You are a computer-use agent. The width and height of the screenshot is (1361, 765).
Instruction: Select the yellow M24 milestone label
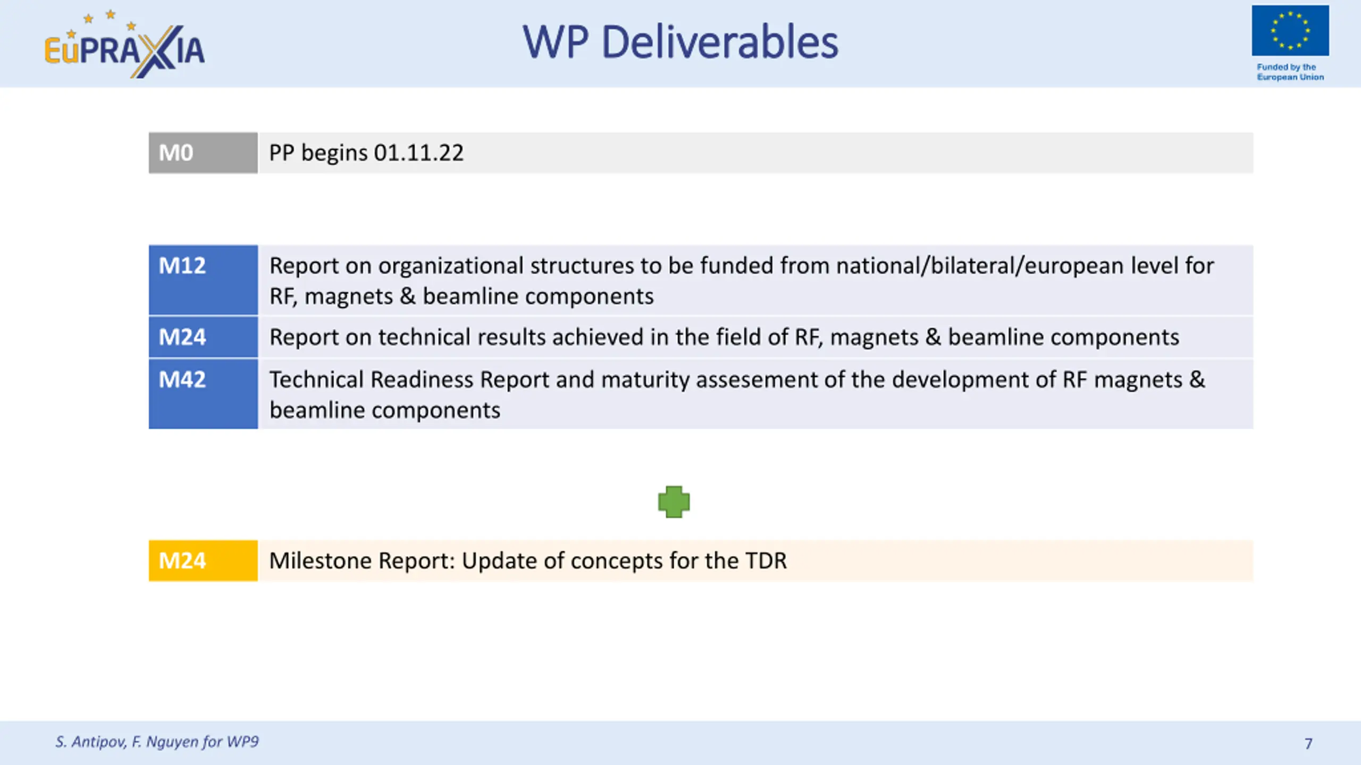pos(203,560)
